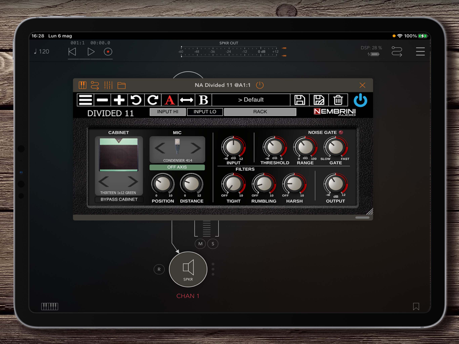Open the mixer sliders icon

click(x=108, y=85)
